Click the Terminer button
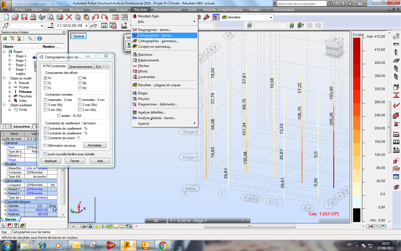 [x=79, y=36]
